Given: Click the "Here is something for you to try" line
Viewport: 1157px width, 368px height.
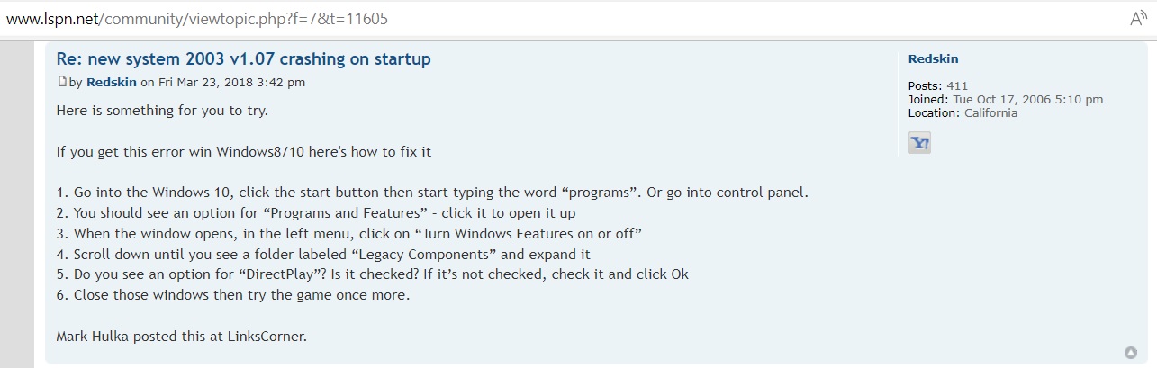Looking at the screenshot, I should click(162, 111).
